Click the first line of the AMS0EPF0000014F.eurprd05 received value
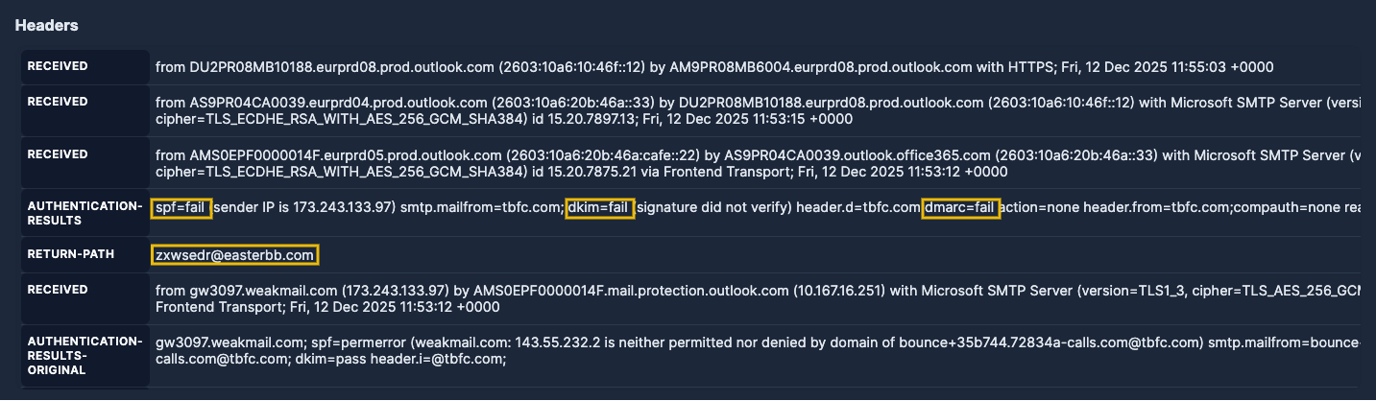This screenshot has height=401, width=1376. pyautogui.click(x=672, y=154)
